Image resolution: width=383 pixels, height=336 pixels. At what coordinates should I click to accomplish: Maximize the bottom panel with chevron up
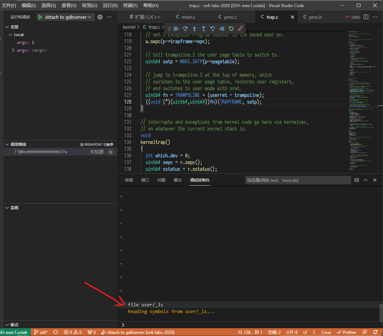[366, 180]
